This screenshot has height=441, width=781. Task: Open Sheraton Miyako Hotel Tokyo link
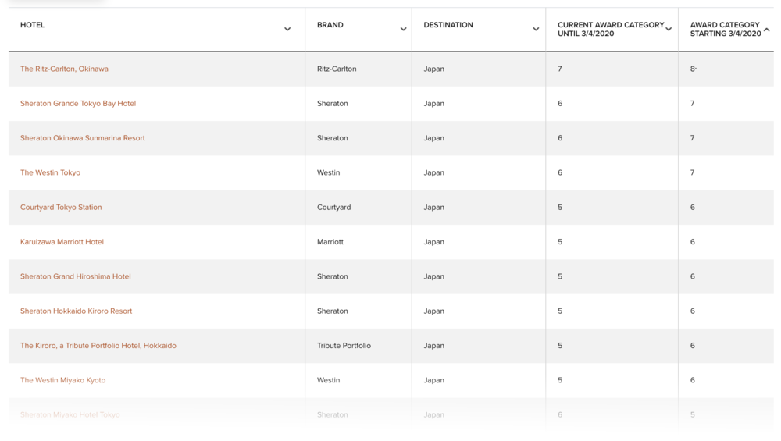70,414
